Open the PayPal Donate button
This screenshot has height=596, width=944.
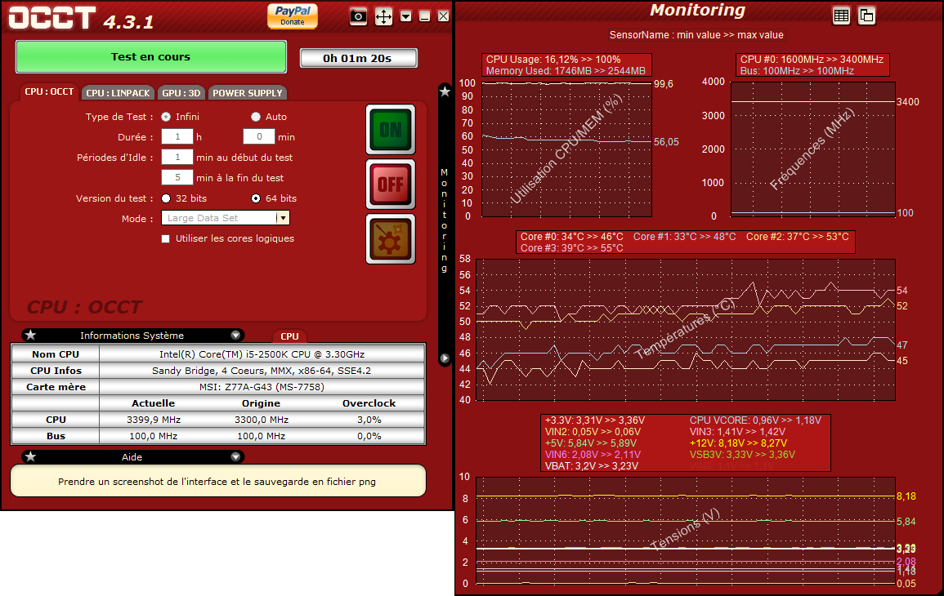292,16
